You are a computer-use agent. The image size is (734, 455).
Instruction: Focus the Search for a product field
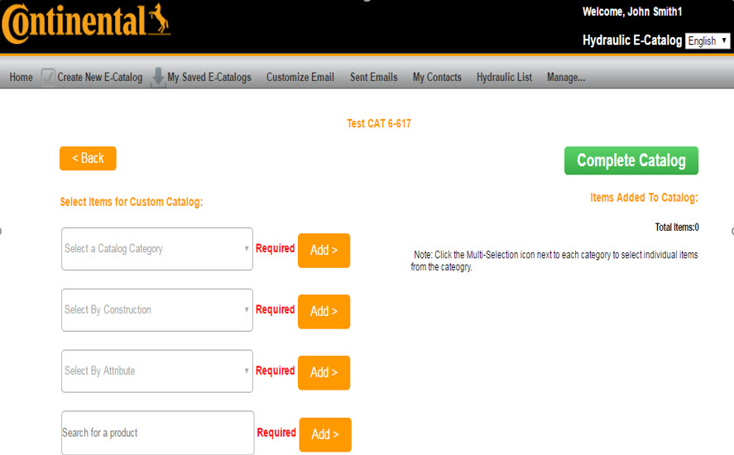(x=157, y=433)
